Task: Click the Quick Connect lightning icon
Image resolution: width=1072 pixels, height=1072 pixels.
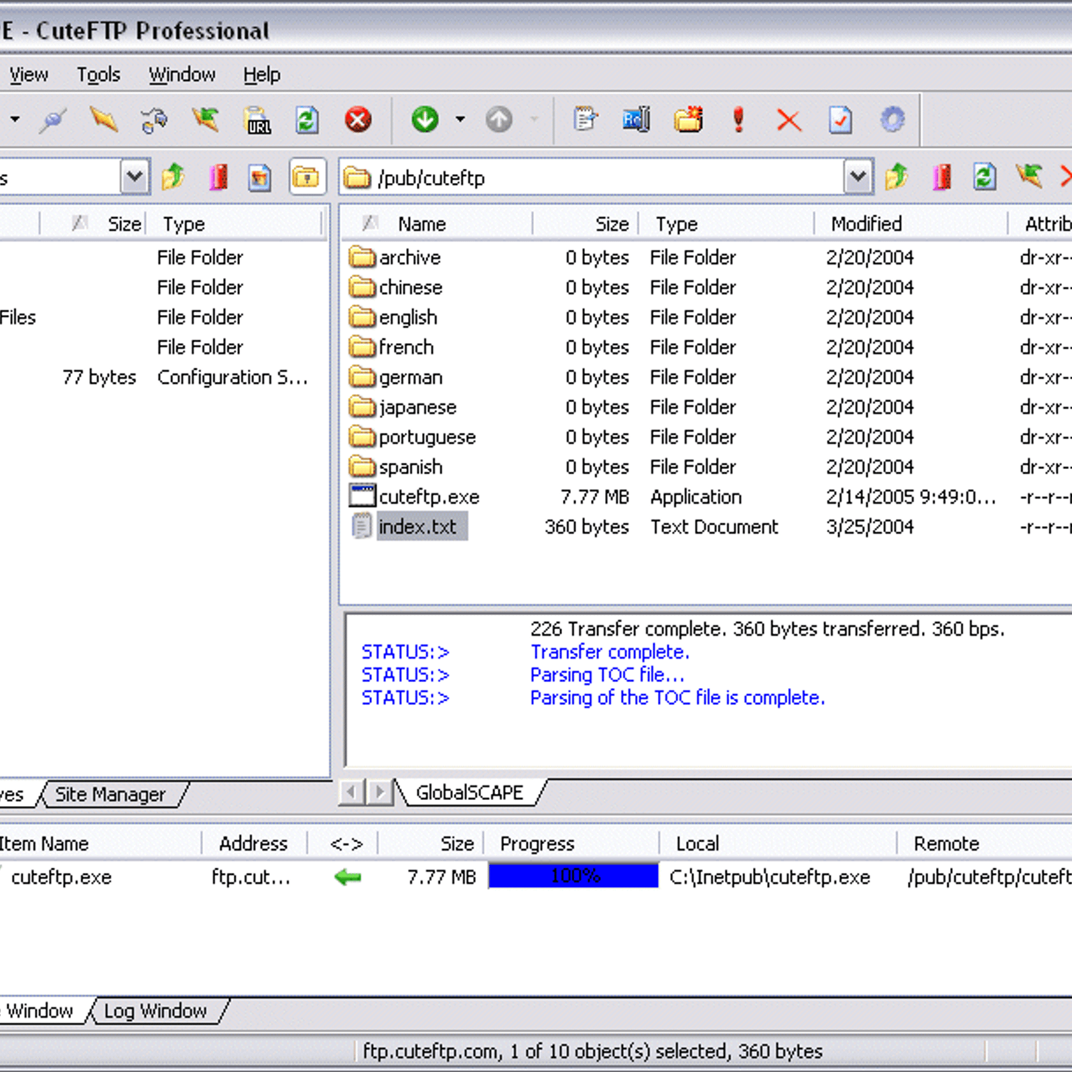Action: click(104, 121)
